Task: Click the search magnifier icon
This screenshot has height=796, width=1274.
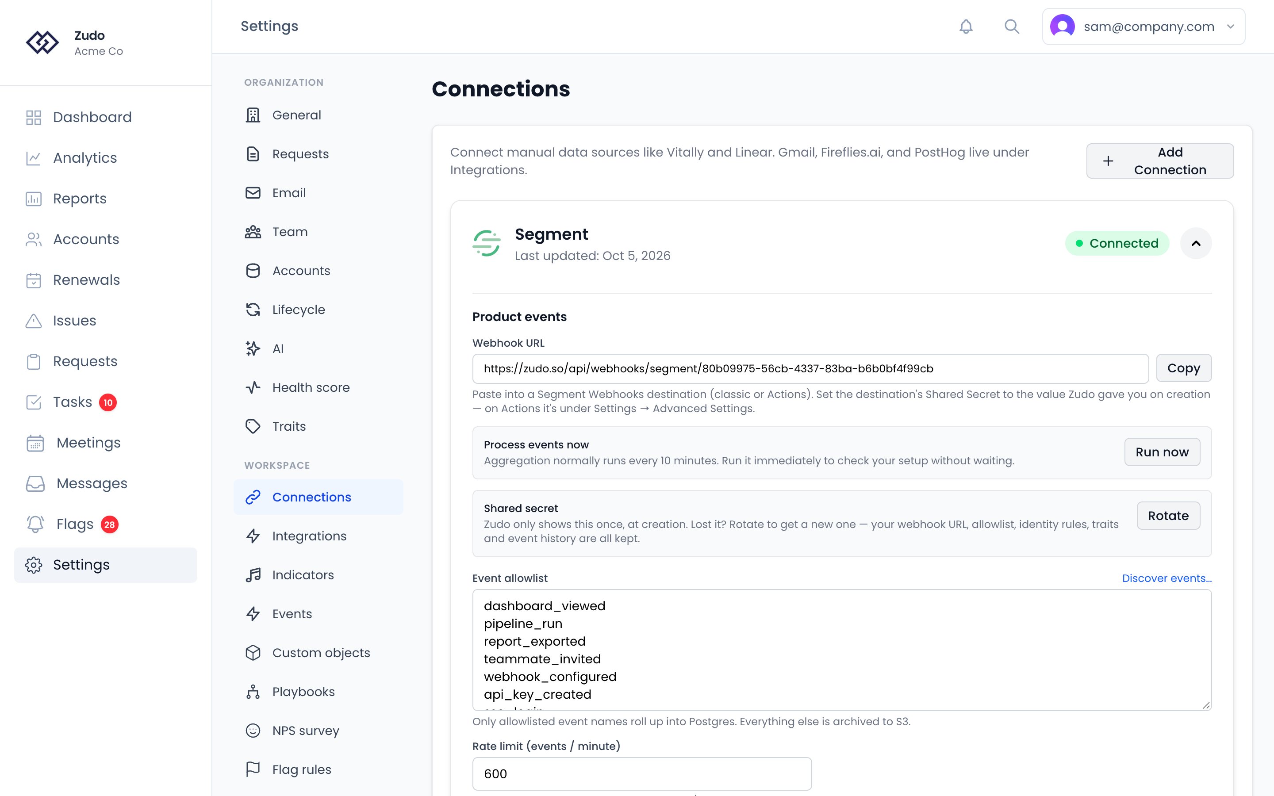Action: [1011, 27]
